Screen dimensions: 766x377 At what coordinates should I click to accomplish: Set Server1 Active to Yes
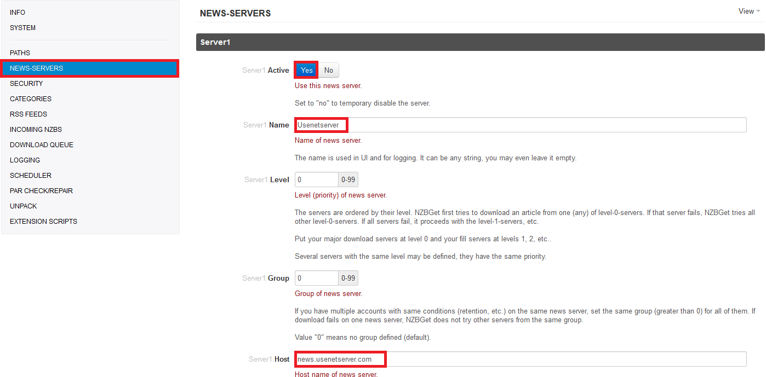click(x=306, y=70)
